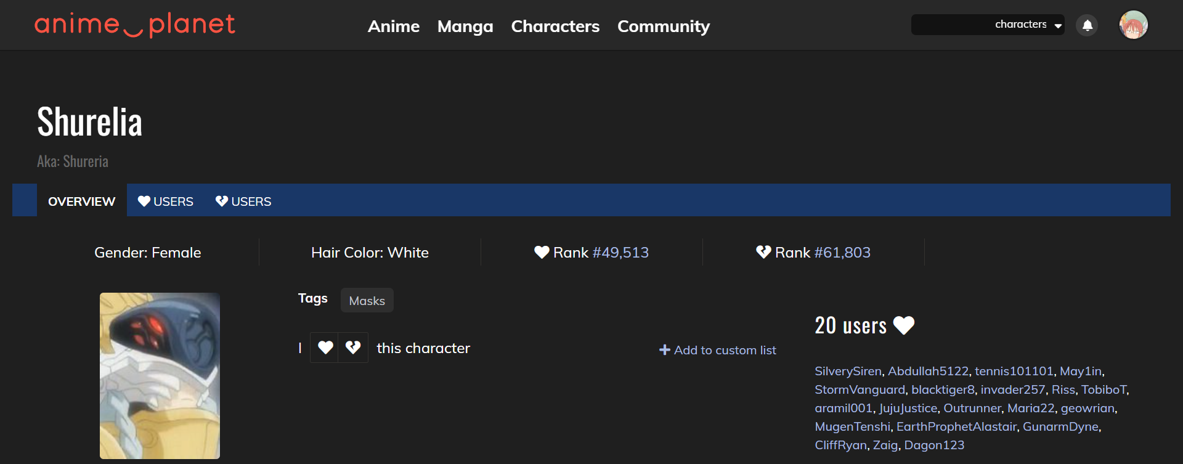Switch to the loved-by USERS tab

pos(165,201)
